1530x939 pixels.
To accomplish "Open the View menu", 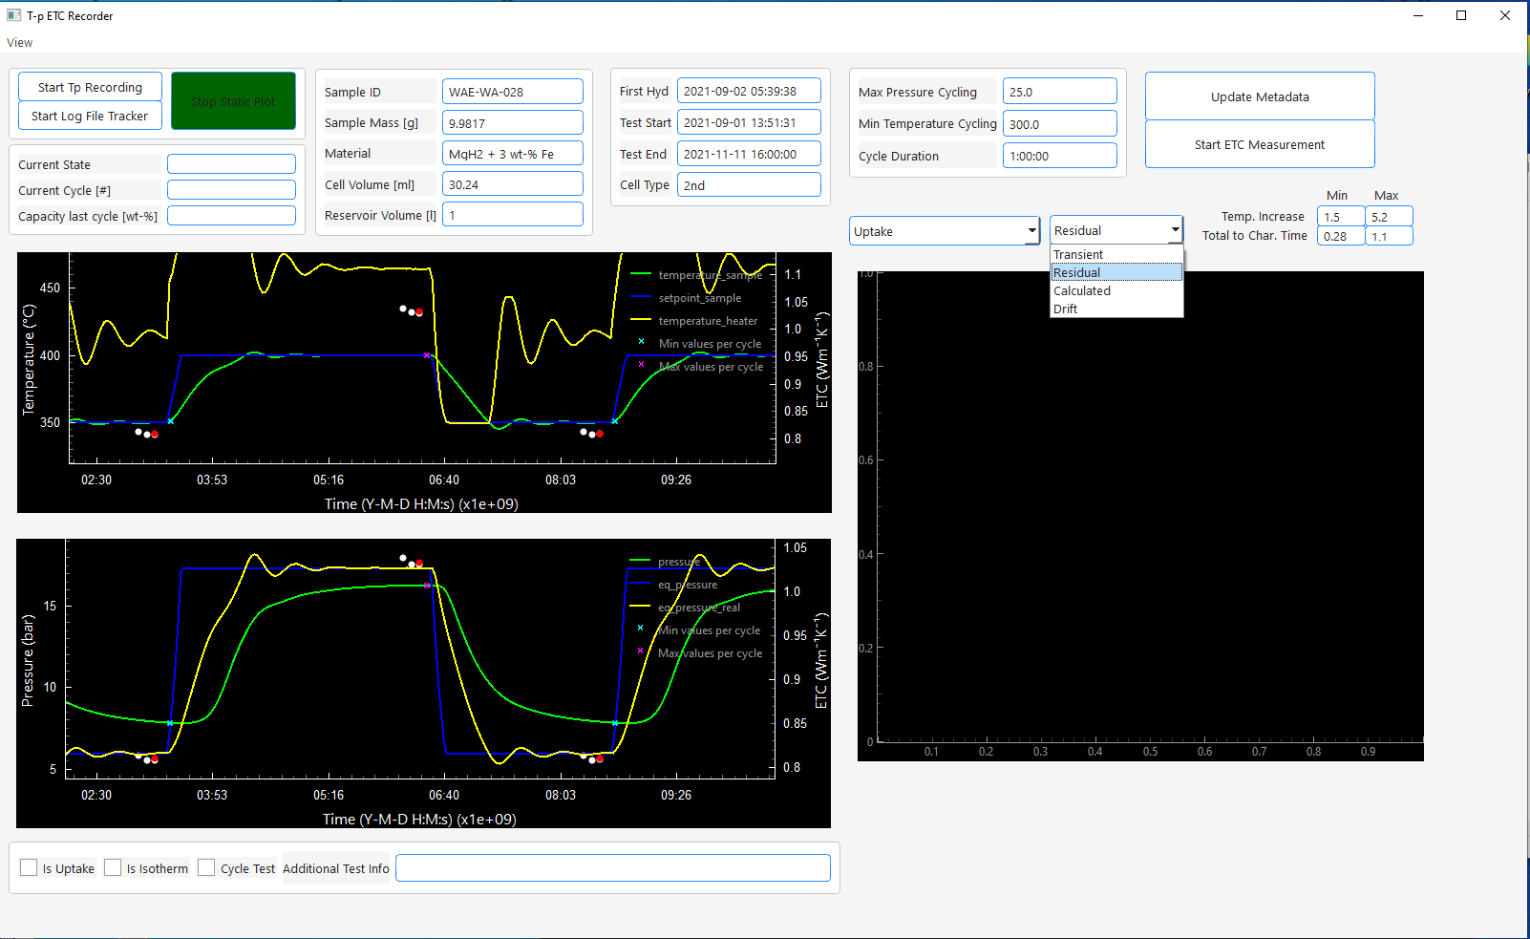I will [19, 42].
